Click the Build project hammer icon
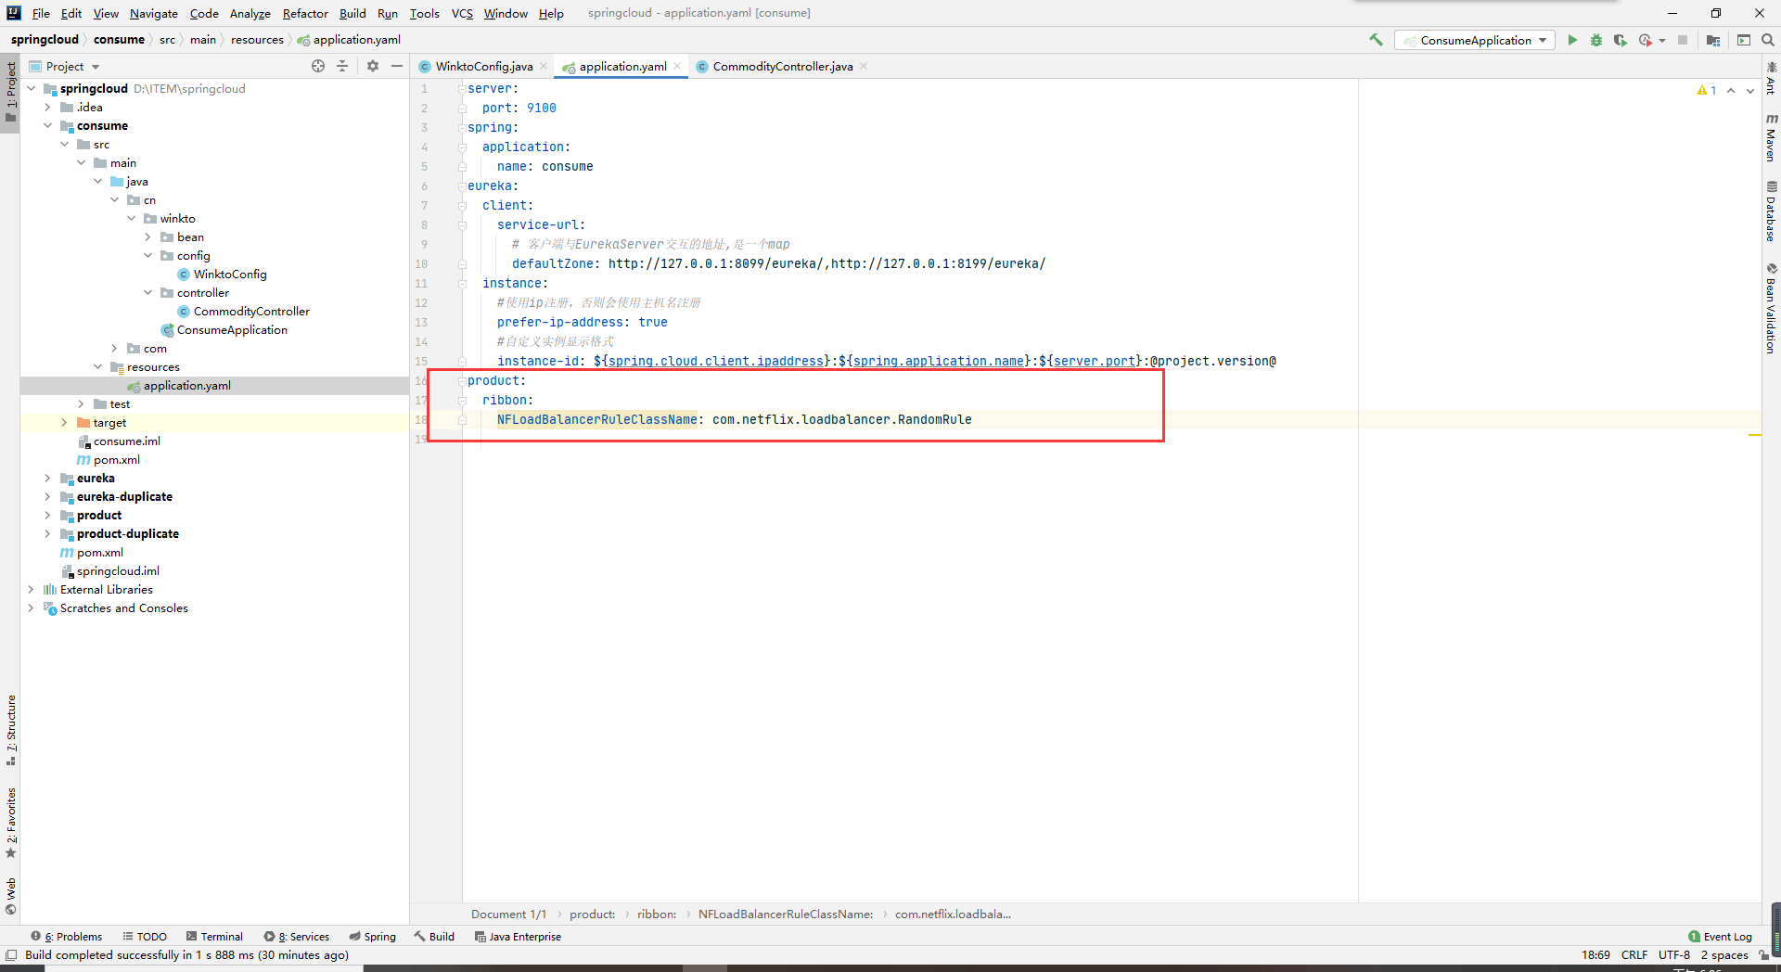 pos(1376,40)
